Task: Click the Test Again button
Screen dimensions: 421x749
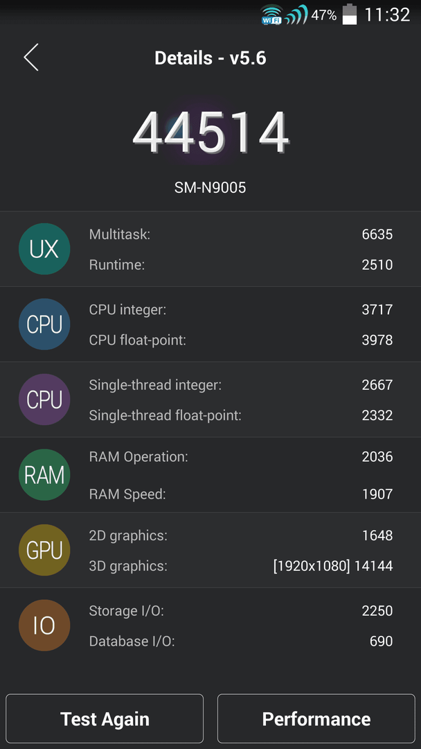Action: point(105,718)
